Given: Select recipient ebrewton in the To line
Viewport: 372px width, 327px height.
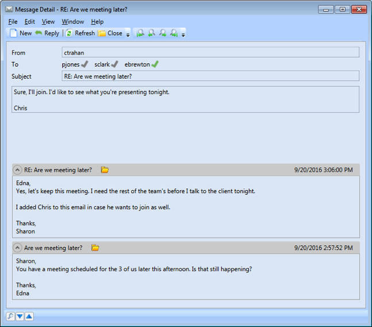Looking at the screenshot, I should click(137, 64).
